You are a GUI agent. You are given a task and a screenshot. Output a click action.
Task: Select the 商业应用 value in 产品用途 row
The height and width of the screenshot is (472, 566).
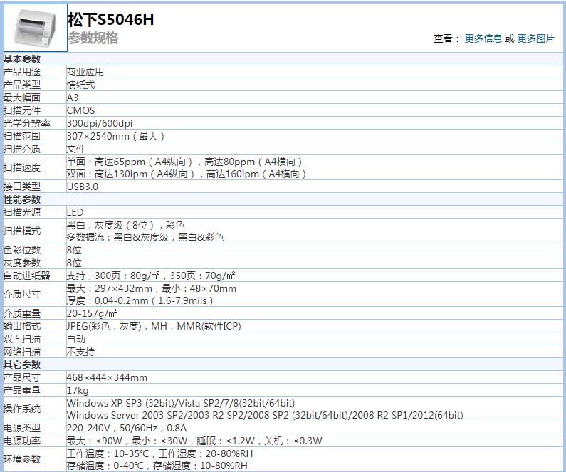coord(85,72)
